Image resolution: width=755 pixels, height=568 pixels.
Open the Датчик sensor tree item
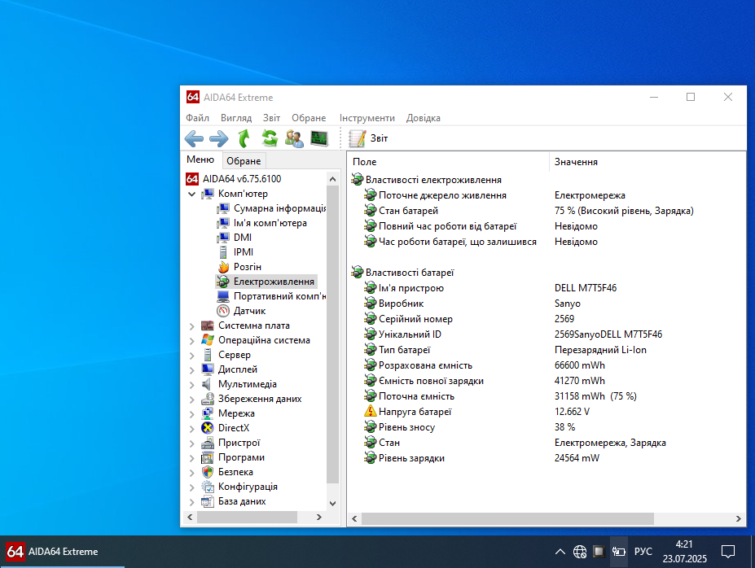click(x=249, y=311)
